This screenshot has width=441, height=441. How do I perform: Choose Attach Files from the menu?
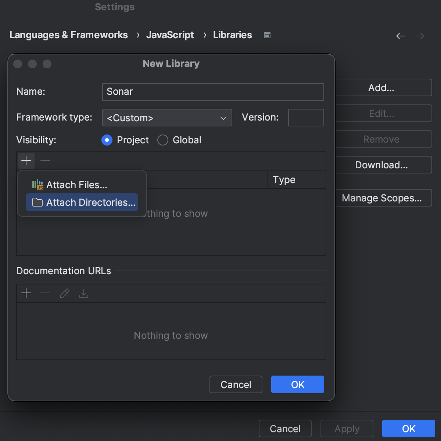click(x=76, y=184)
